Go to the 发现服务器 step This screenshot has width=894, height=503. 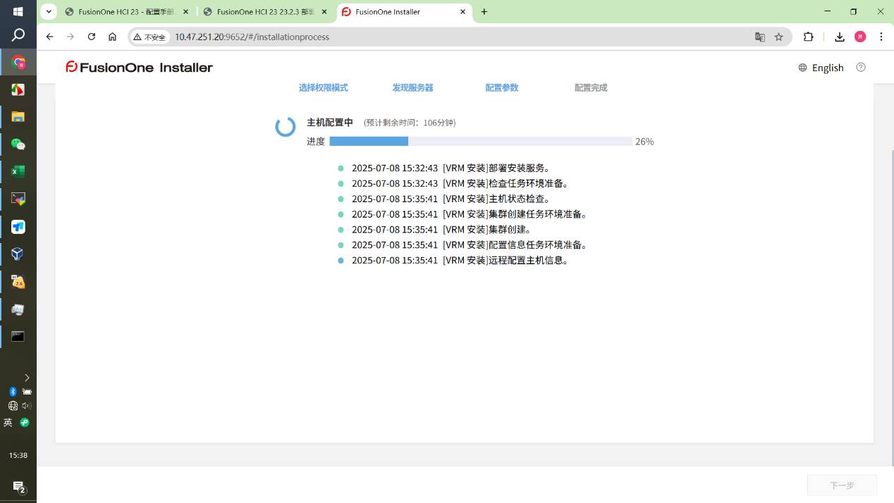pos(412,87)
